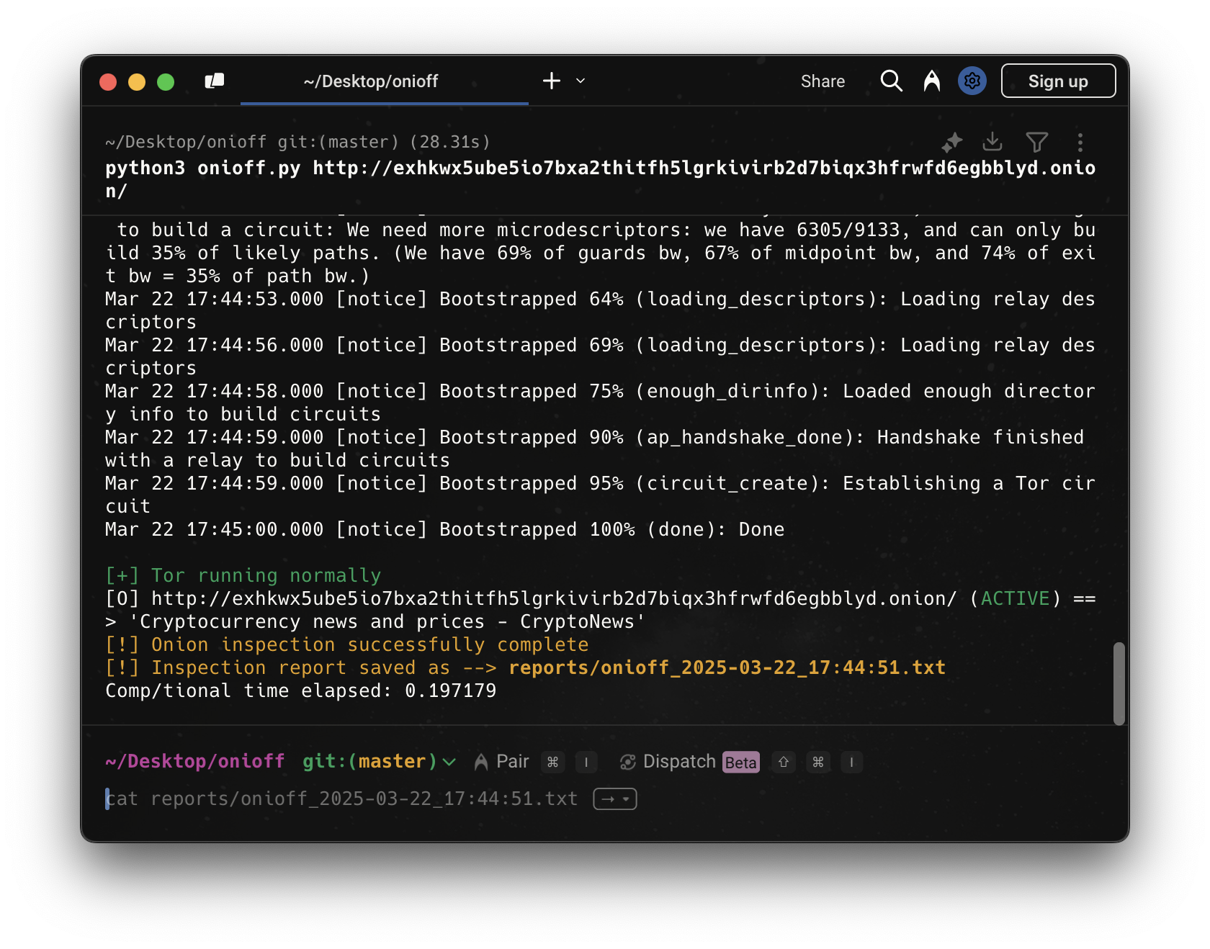Open the autosuggestion accept arrow dropdown
Image resolution: width=1210 pixels, height=949 pixels.
pos(614,799)
